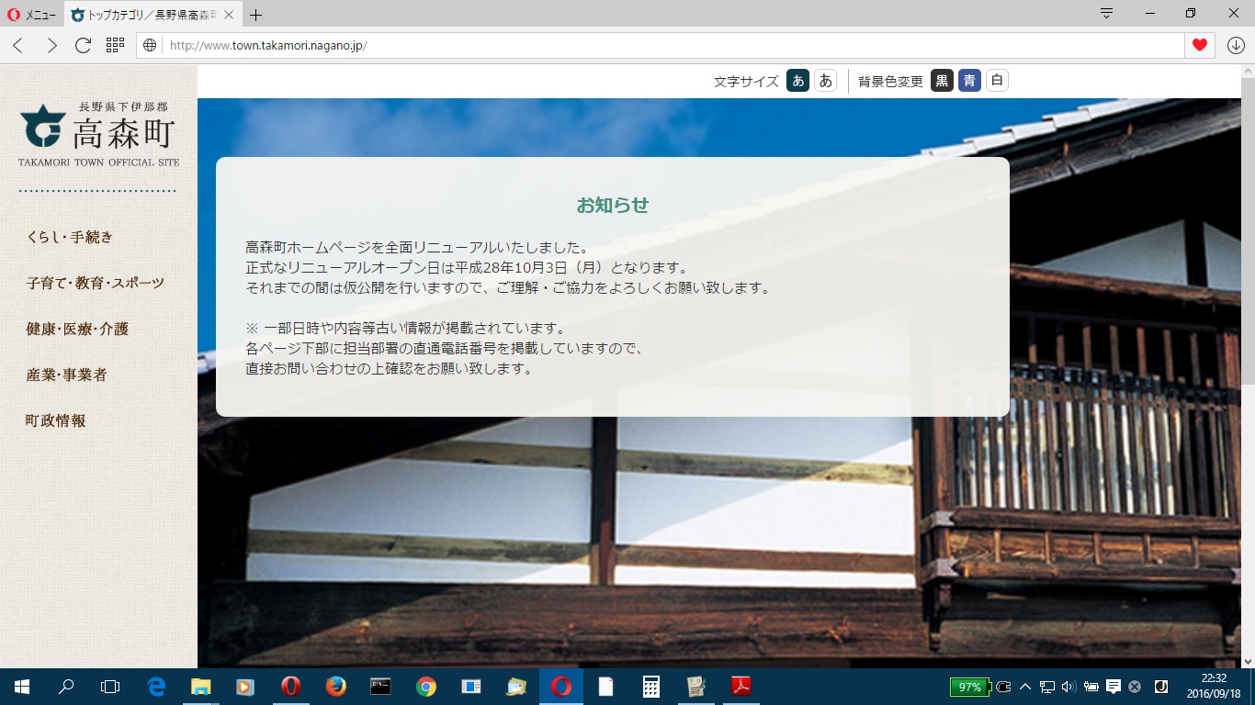Open the tab menu icon in title bar
The image size is (1255, 705).
1107,14
